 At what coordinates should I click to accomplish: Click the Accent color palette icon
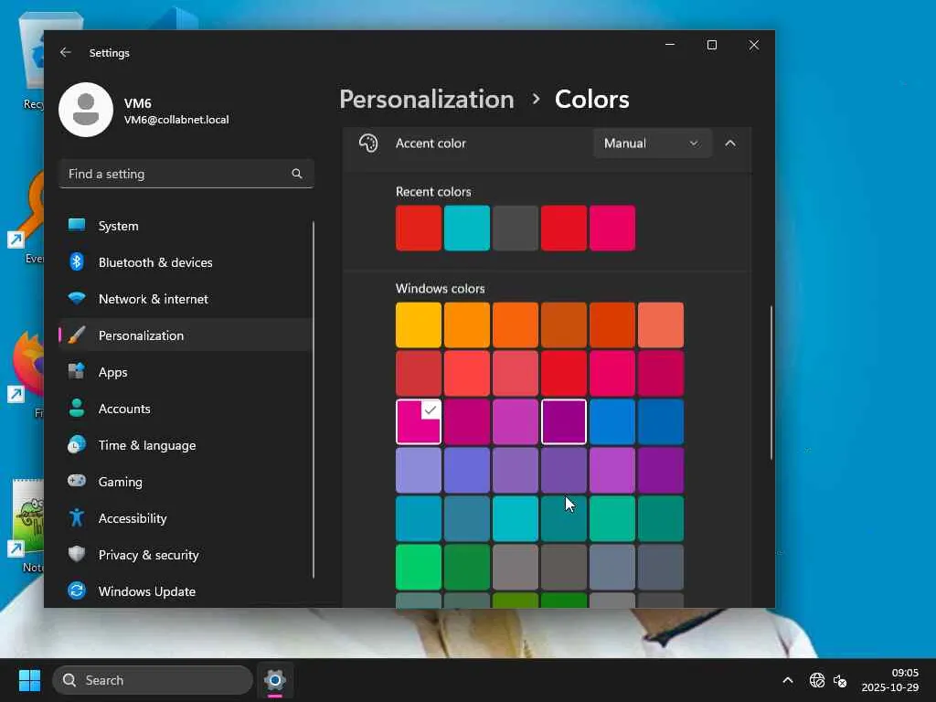368,144
